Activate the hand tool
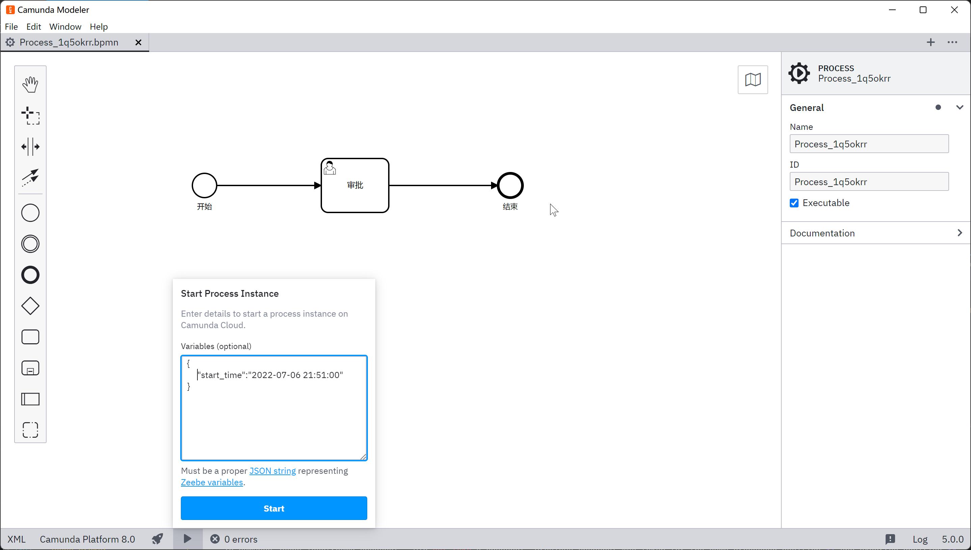The image size is (971, 550). (x=30, y=84)
